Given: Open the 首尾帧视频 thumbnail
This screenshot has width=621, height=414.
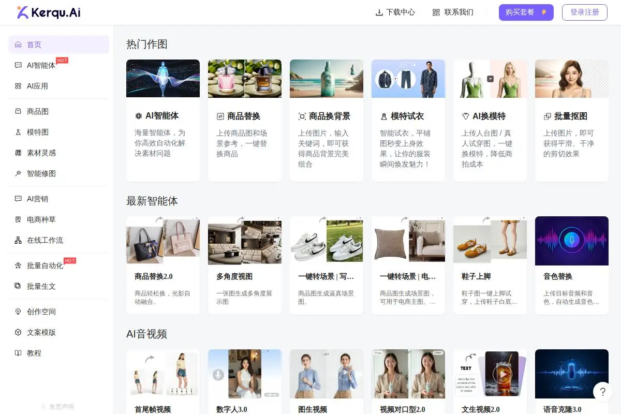Looking at the screenshot, I should [163, 374].
